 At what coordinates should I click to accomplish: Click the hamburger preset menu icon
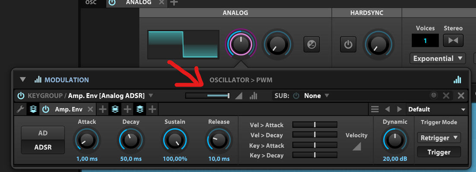pyautogui.click(x=375, y=109)
